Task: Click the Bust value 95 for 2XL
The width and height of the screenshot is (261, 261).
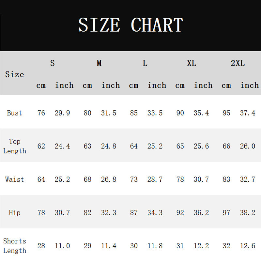Action: [226, 113]
